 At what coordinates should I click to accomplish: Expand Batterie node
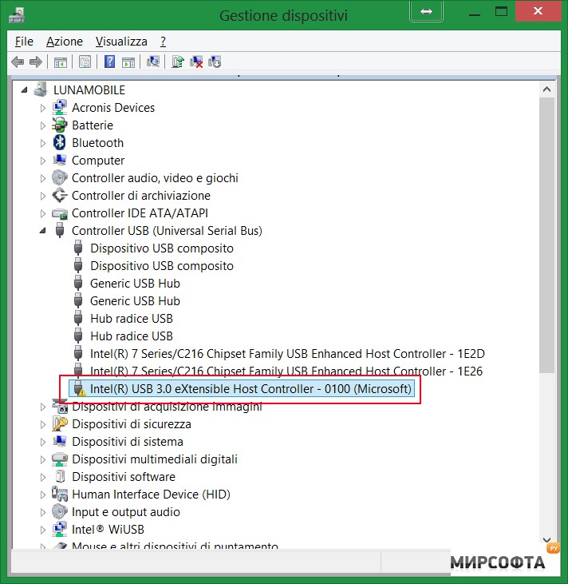pyautogui.click(x=43, y=125)
